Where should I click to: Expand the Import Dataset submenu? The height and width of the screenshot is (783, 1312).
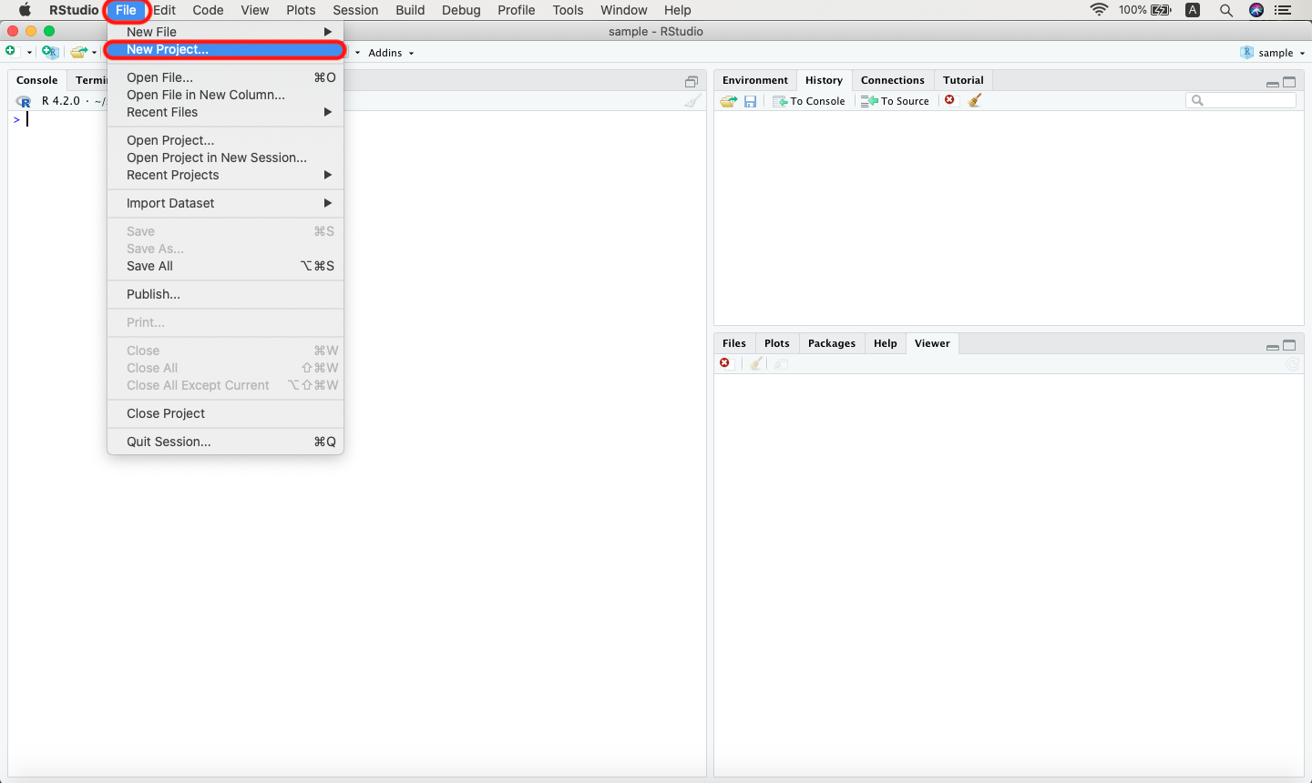(x=225, y=203)
